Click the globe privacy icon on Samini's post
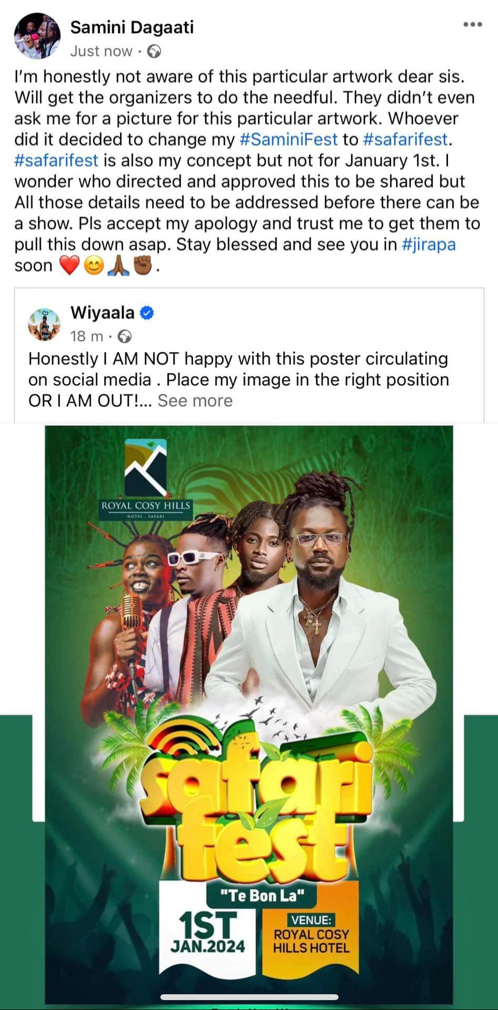Image resolution: width=498 pixels, height=1010 pixels. [152, 51]
